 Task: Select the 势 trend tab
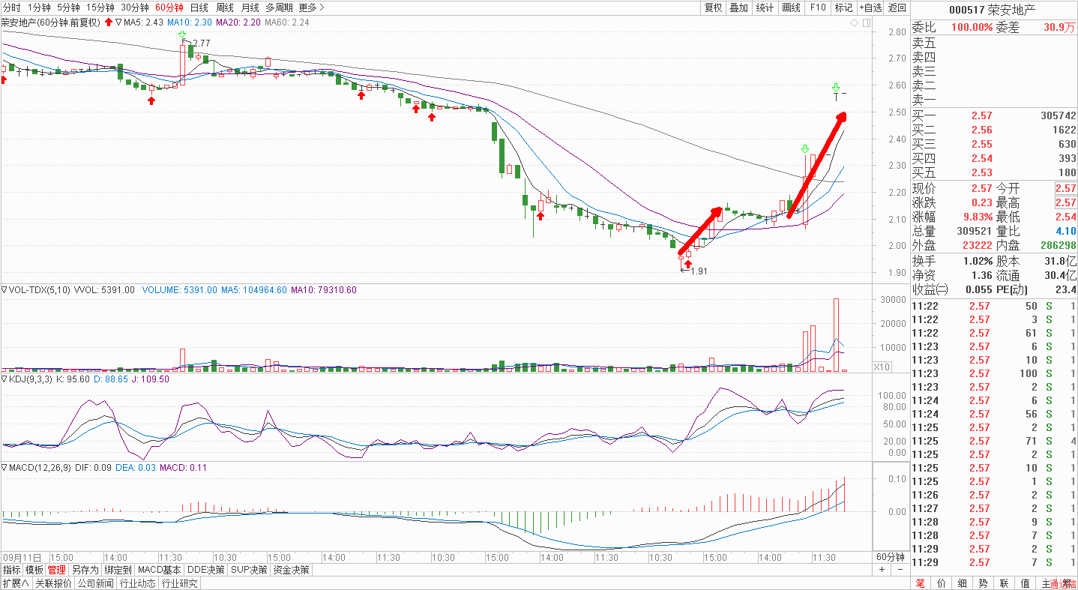pyautogui.click(x=983, y=583)
